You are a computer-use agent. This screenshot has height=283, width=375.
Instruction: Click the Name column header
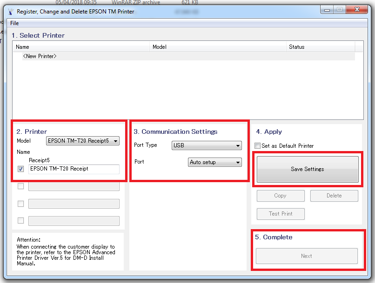pos(22,47)
